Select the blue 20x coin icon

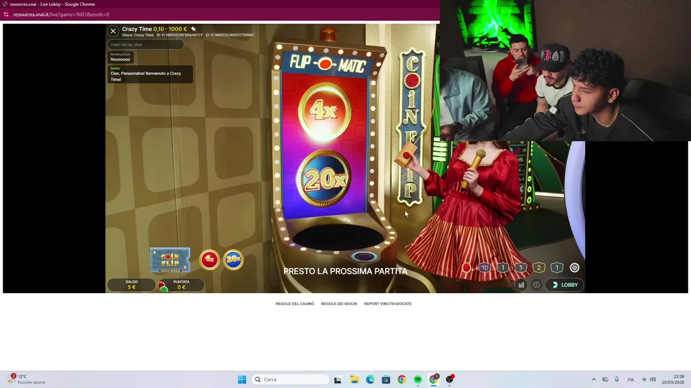point(233,260)
